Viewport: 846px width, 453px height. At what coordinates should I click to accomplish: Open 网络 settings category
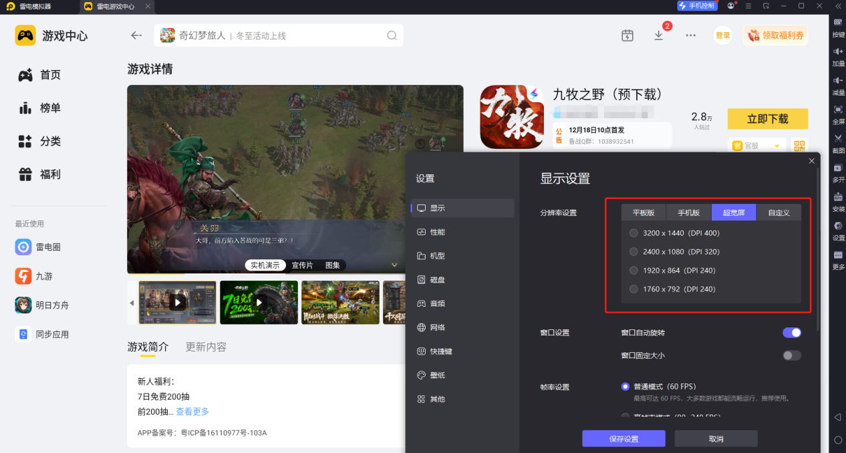click(462, 327)
